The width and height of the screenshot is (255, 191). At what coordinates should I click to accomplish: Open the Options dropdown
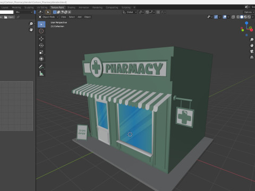tap(249, 12)
